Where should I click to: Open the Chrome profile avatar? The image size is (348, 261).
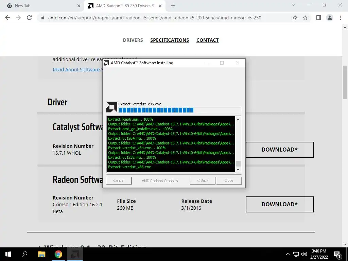tap(330, 18)
